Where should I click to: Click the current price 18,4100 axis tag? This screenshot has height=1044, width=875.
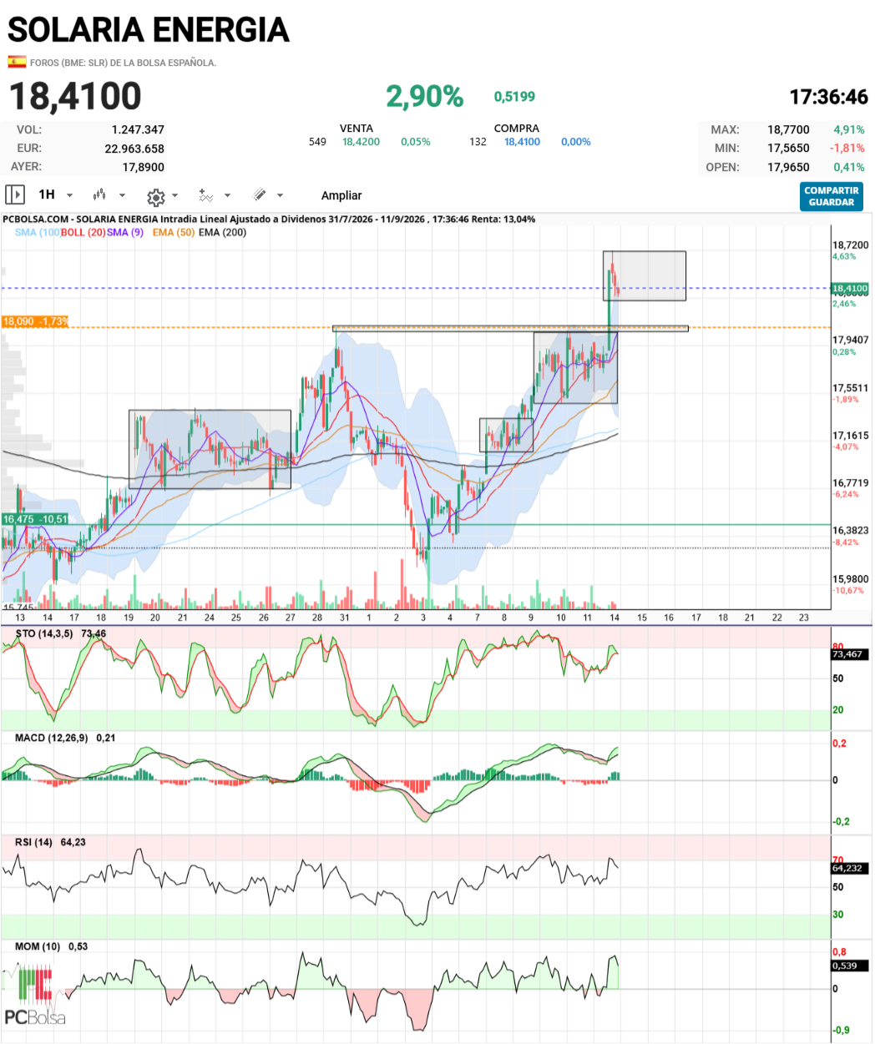pos(850,289)
